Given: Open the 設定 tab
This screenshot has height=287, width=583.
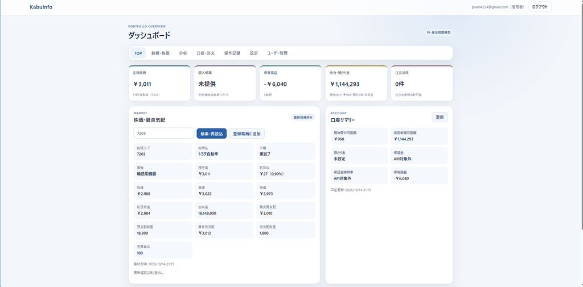Looking at the screenshot, I should pos(254,53).
